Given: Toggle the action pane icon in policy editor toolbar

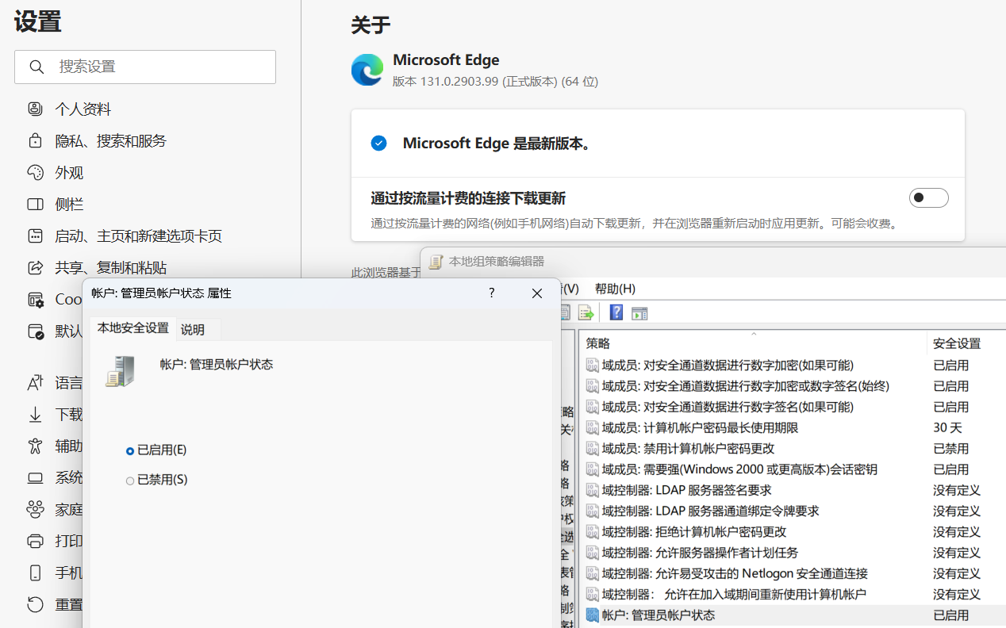Looking at the screenshot, I should tap(639, 312).
